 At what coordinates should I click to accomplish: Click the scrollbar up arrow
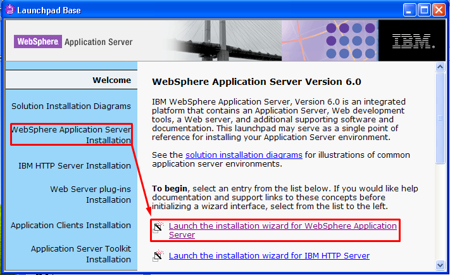(x=440, y=67)
